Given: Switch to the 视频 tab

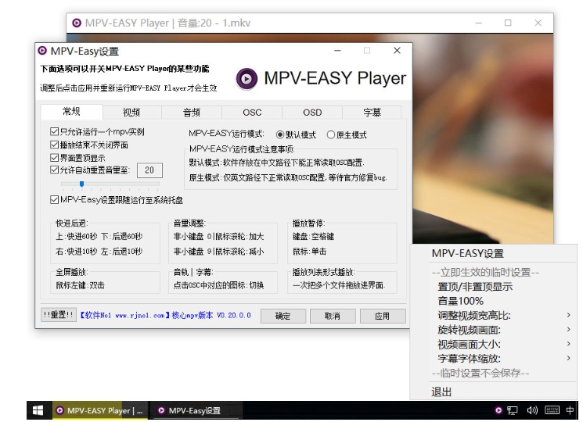Looking at the screenshot, I should (x=131, y=113).
